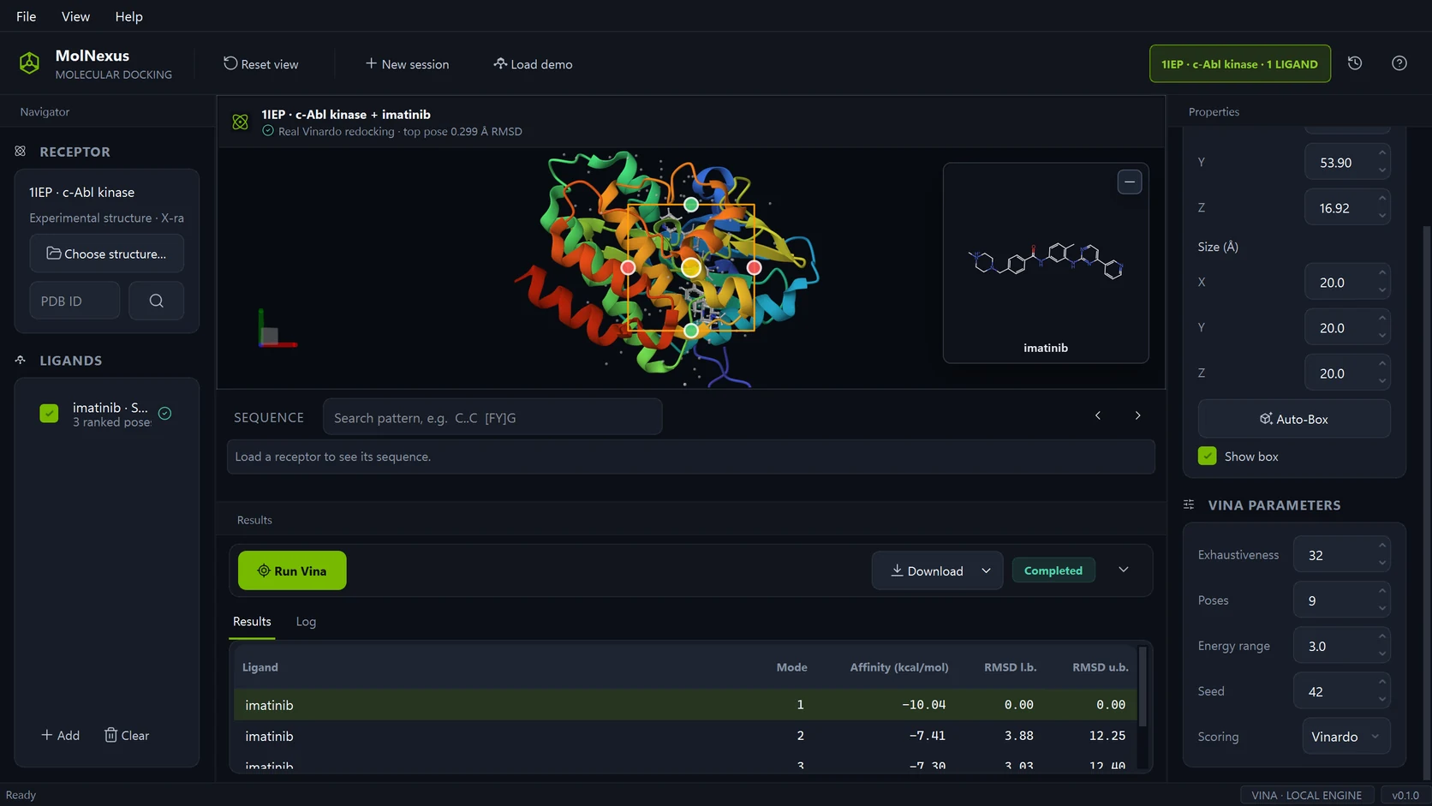Click the Add ligand button
1432x806 pixels.
(x=61, y=736)
